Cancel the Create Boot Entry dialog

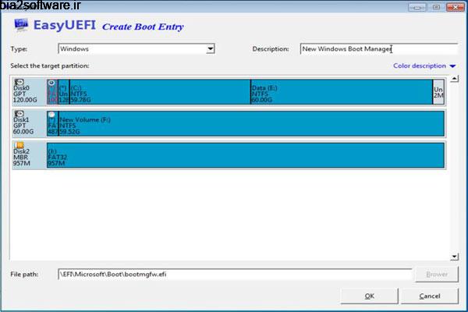(x=430, y=296)
